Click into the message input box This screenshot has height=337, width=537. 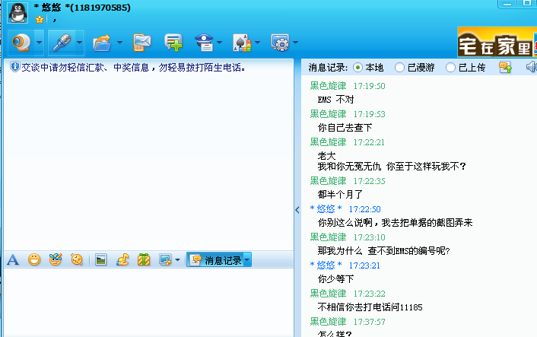148,303
